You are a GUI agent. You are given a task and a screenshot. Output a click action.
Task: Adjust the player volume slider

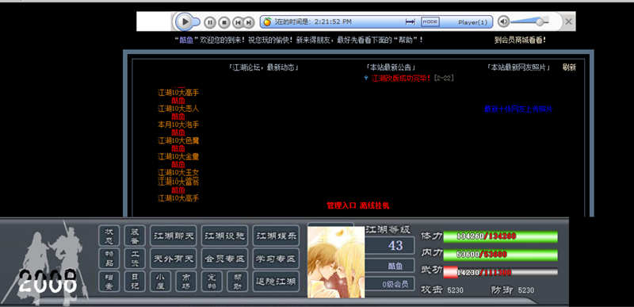click(x=529, y=22)
